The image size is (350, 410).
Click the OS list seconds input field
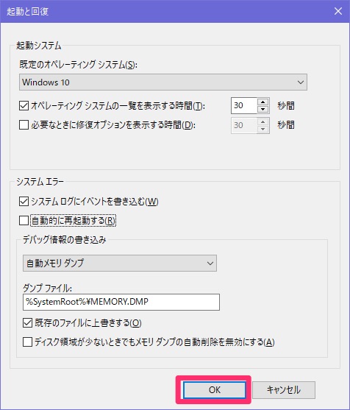click(244, 106)
